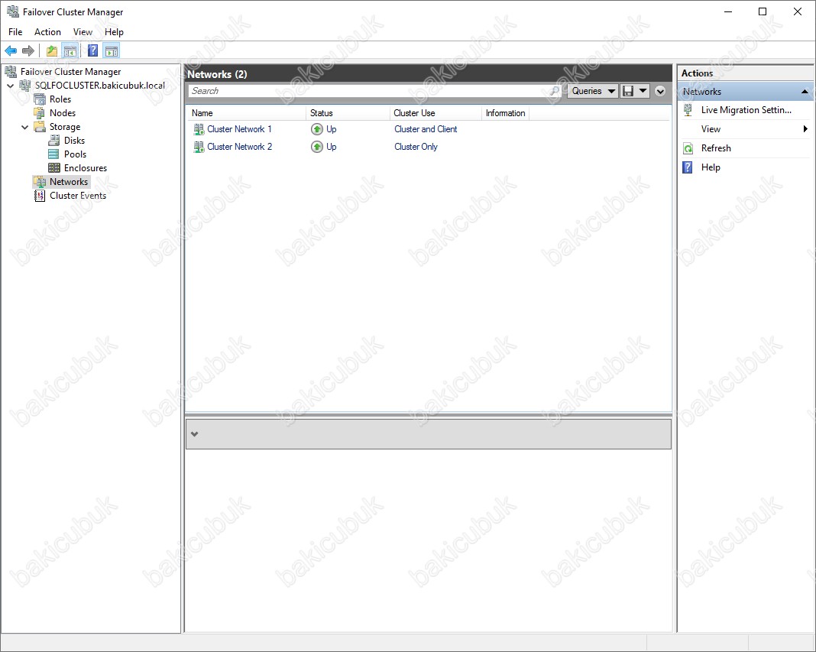Click Live Migration Settings action
Image resolution: width=816 pixels, height=652 pixels.
tap(746, 110)
